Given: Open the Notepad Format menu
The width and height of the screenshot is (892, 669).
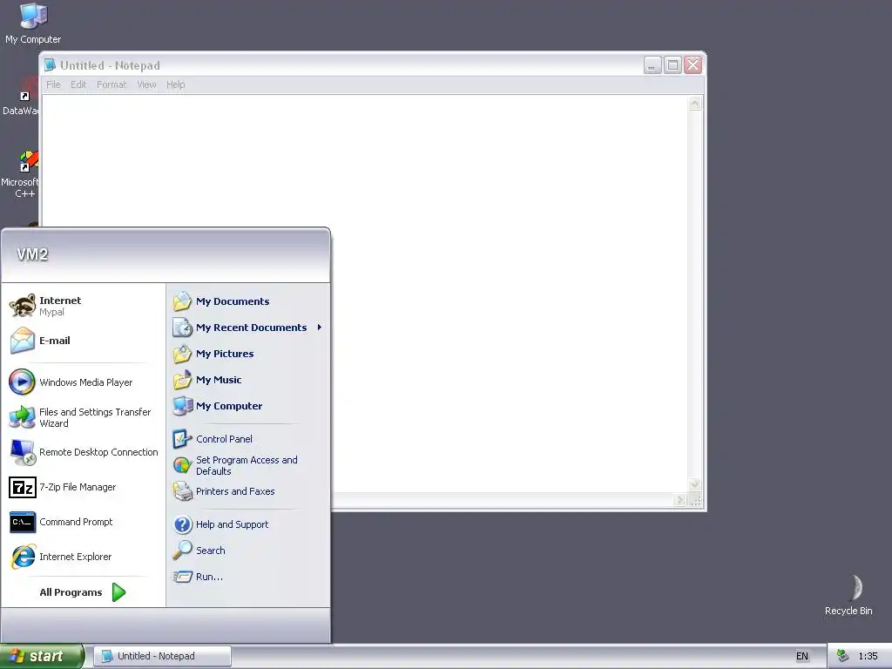Looking at the screenshot, I should 111,84.
